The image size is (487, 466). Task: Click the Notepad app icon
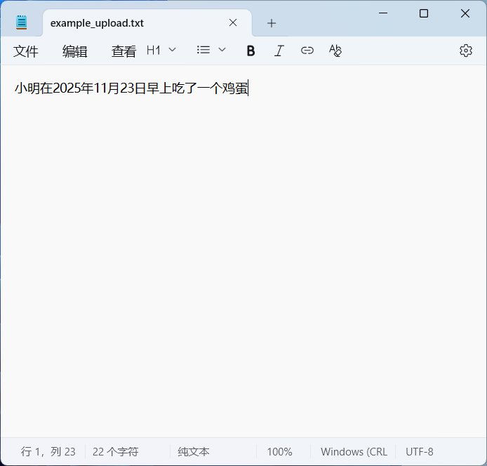click(x=22, y=22)
